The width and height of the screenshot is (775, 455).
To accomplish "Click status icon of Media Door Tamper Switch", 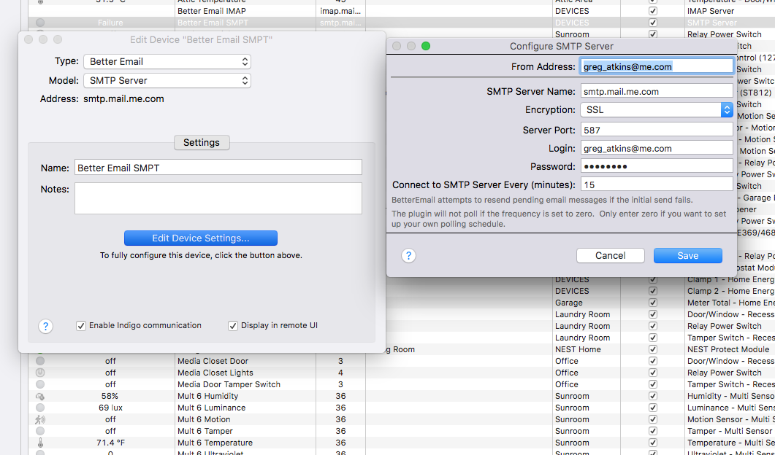I will click(40, 384).
